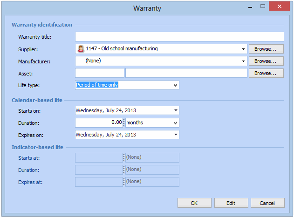Maximize the Warranty window
This screenshot has width=294, height=218.
pos(263,6)
